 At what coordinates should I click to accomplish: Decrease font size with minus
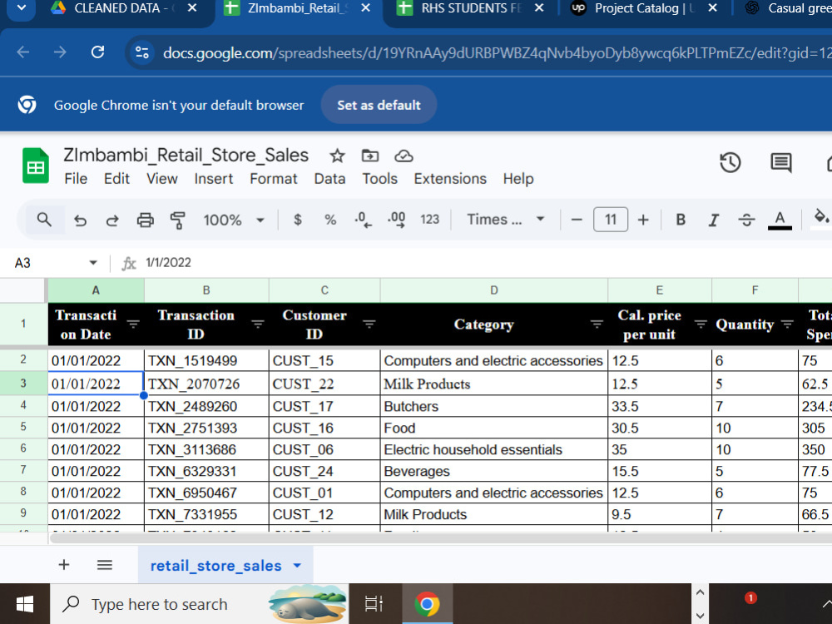[x=577, y=220]
